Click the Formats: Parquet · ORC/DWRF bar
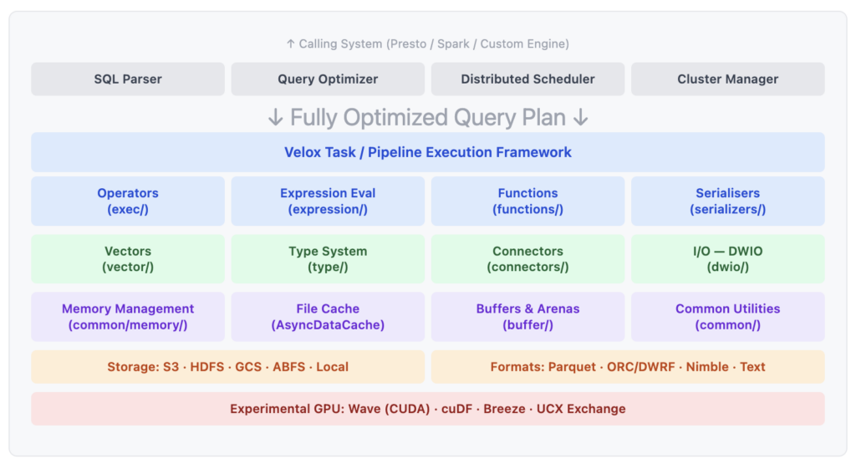 [628, 367]
